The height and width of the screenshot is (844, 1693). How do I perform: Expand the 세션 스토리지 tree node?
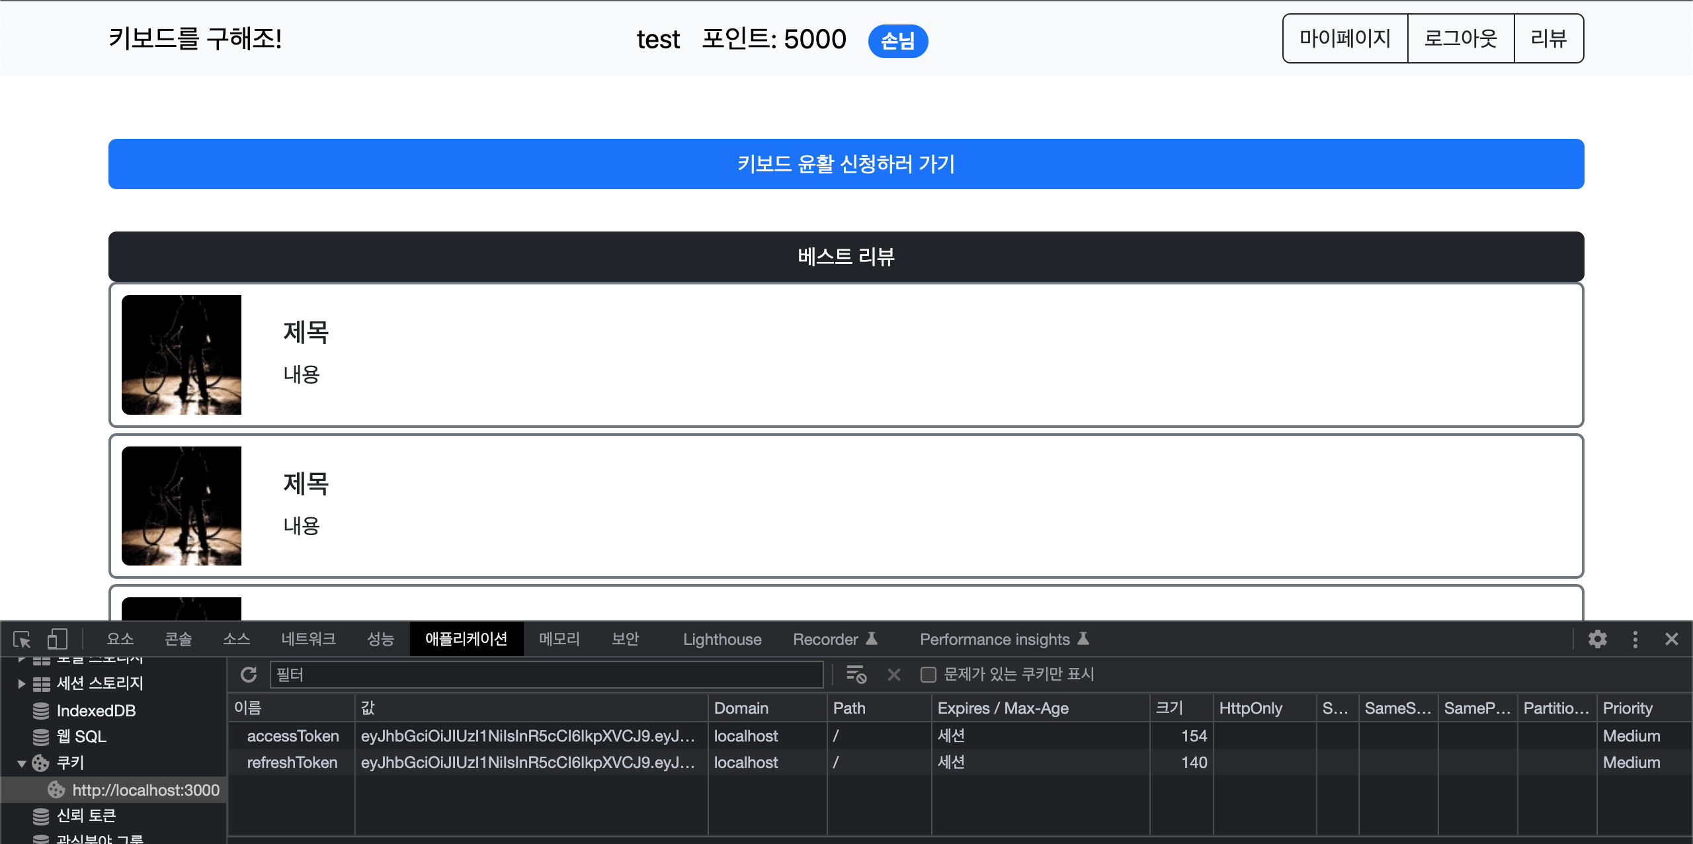coord(22,684)
